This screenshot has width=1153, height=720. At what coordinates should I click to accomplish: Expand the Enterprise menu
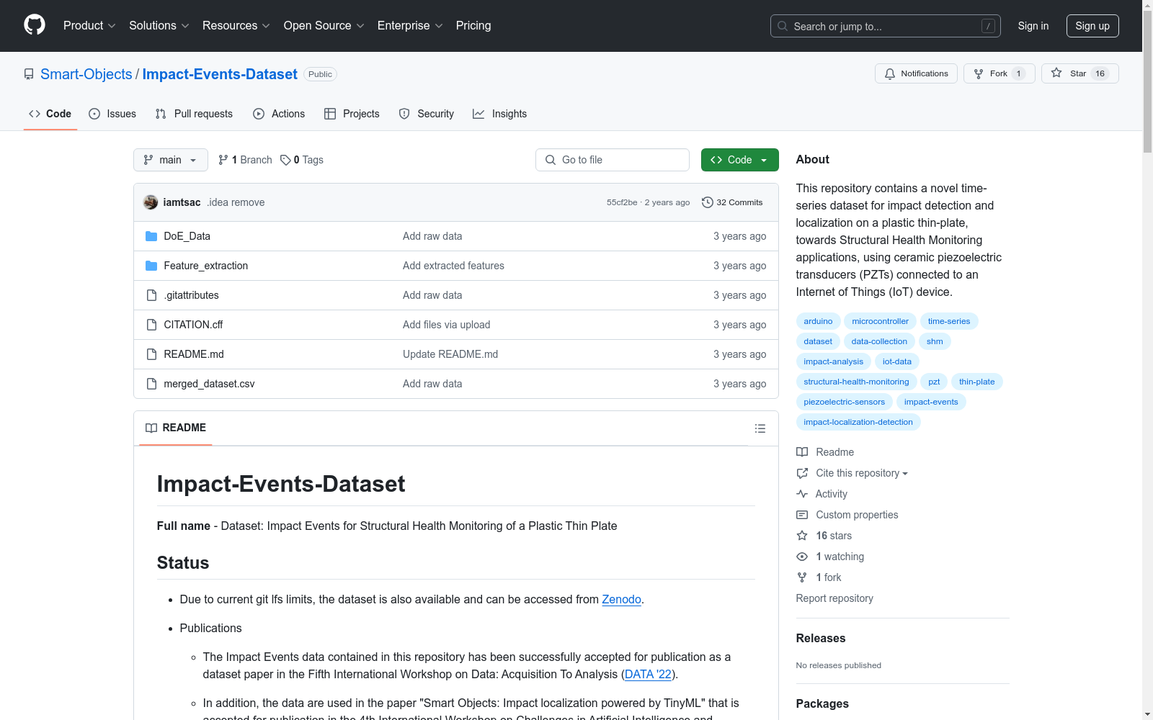[x=410, y=26]
